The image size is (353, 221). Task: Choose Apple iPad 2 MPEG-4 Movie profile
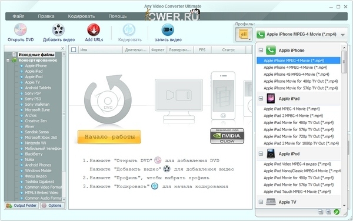(x=293, y=116)
